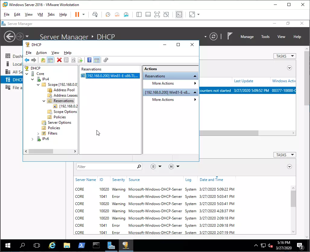
Task: Click DHCP tree horizontal scrollbar
Action: 41,151
